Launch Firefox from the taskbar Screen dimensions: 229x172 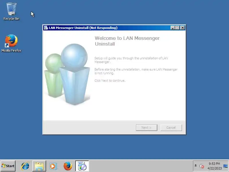(x=68, y=166)
